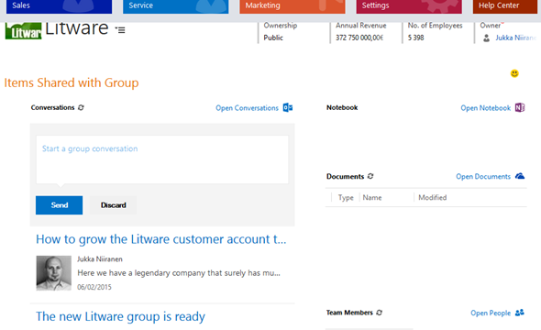Open the record menu beside Litware title
Viewport: 541px width, 330px height.
[x=120, y=30]
